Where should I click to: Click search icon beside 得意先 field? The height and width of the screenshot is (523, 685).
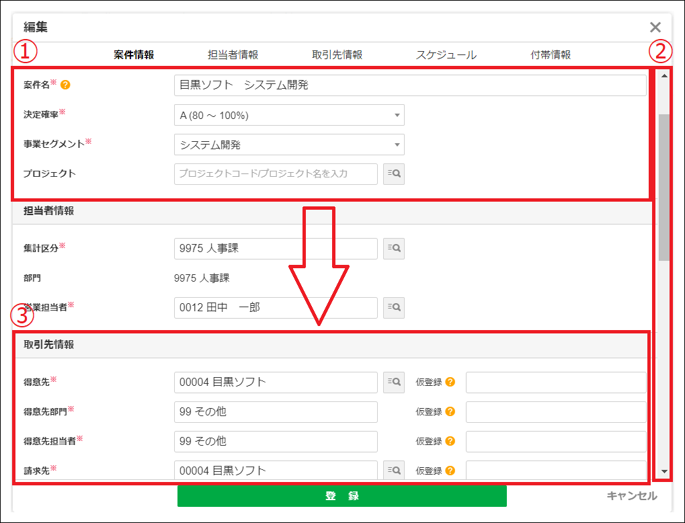pos(394,382)
